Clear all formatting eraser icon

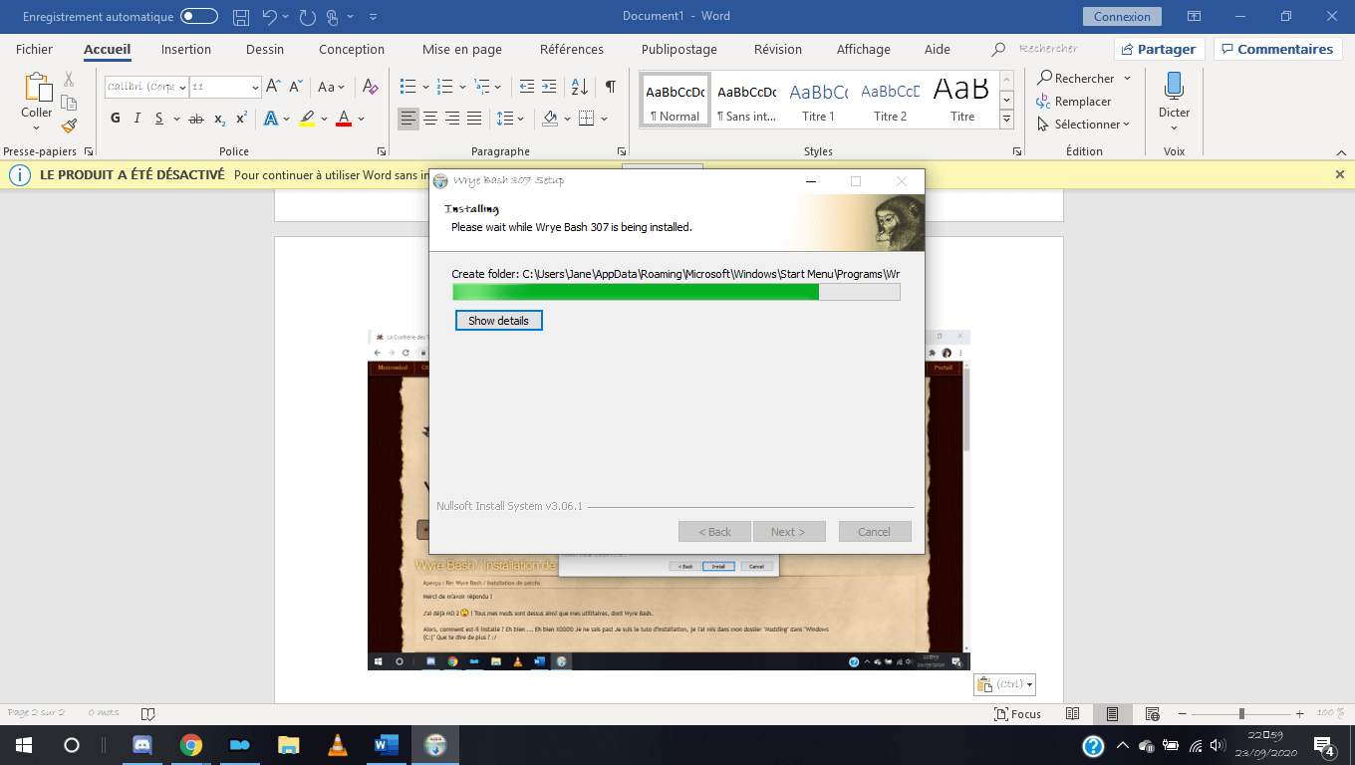coord(370,87)
